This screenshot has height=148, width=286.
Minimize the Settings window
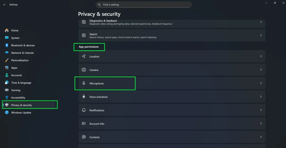coord(266,3)
